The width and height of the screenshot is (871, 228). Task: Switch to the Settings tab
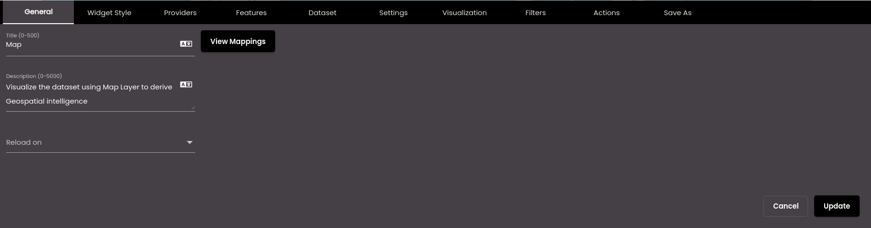pyautogui.click(x=394, y=13)
